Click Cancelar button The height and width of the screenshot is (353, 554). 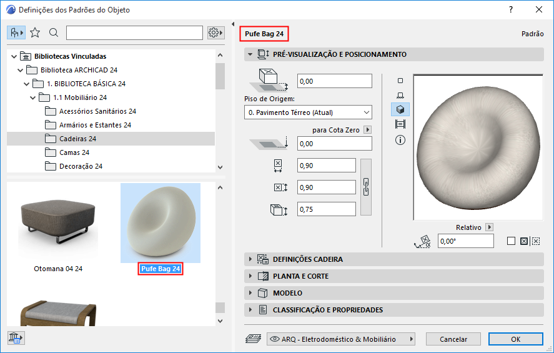(453, 339)
